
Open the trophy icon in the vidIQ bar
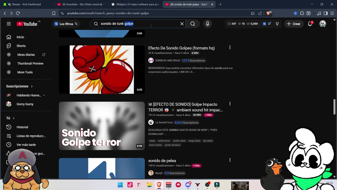click(277, 24)
